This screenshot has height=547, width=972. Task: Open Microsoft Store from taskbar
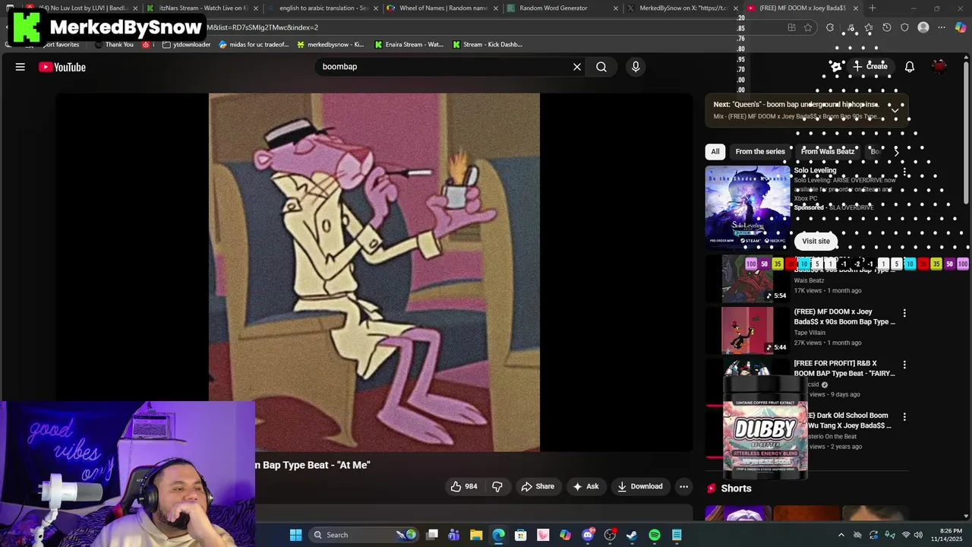pos(521,535)
